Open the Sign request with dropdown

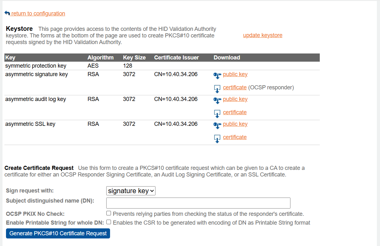point(131,191)
